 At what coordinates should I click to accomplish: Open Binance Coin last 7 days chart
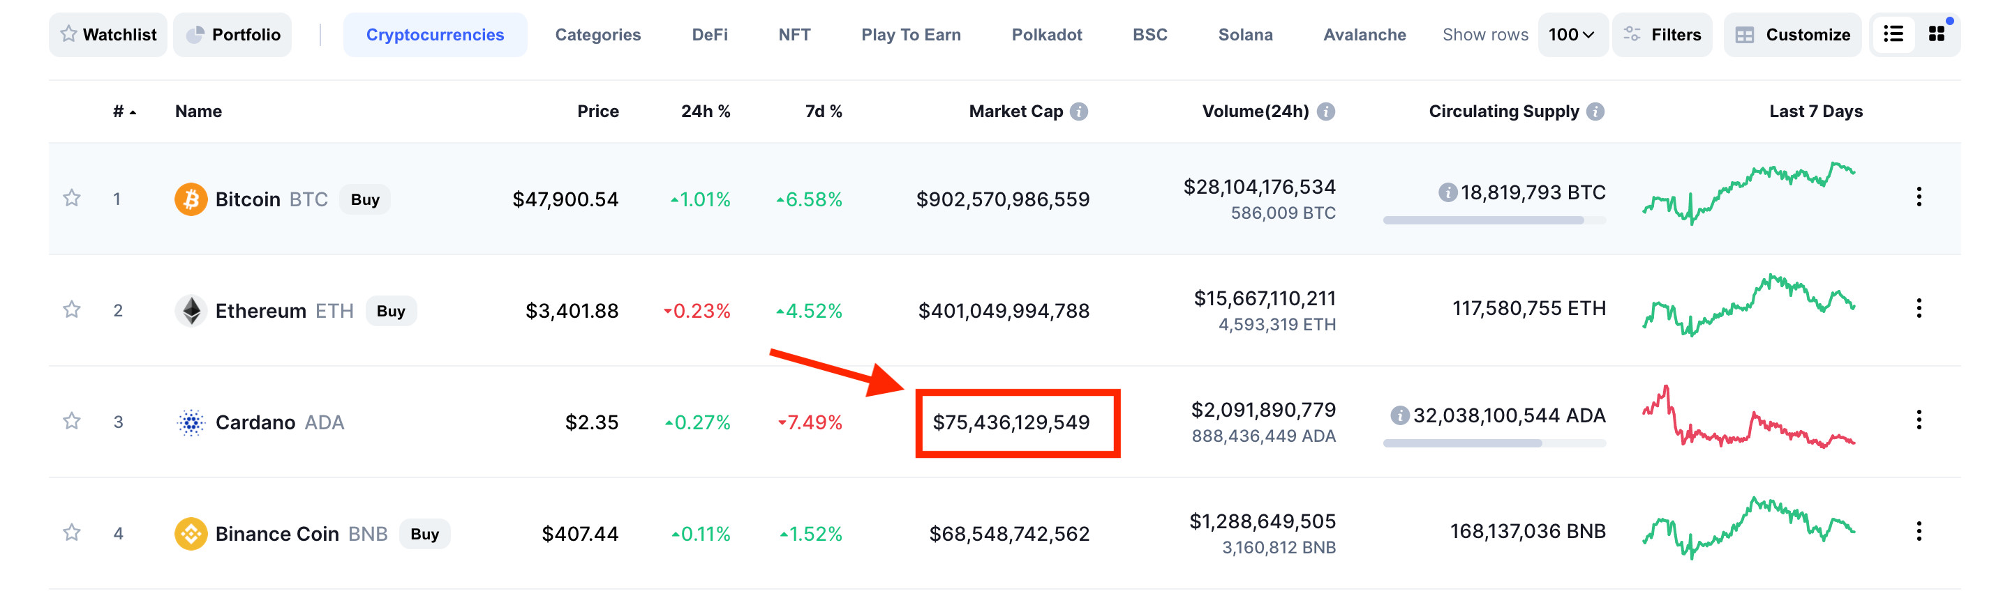pos(1748,528)
